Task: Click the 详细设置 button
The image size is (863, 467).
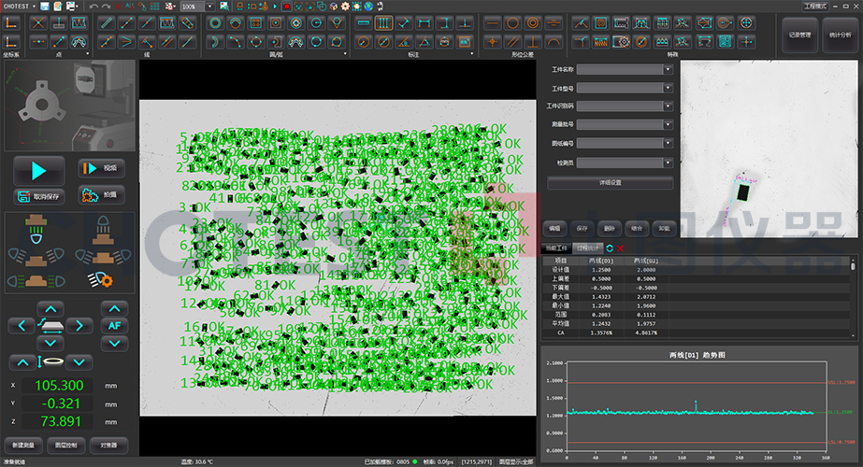Action: coord(609,182)
